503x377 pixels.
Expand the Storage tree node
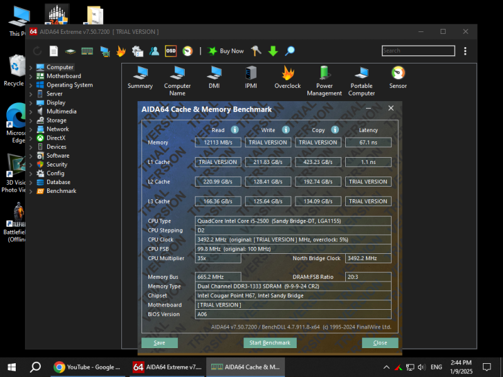coord(31,120)
